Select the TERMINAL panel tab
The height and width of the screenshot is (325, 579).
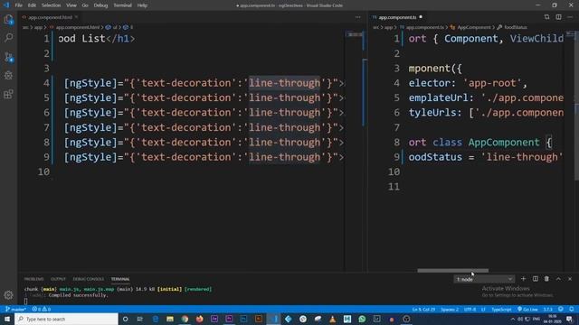tap(120, 279)
